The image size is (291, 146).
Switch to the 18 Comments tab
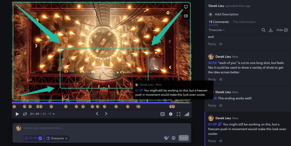click(x=219, y=22)
